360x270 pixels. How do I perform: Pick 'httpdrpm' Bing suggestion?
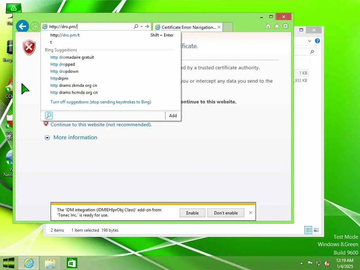tap(111, 78)
